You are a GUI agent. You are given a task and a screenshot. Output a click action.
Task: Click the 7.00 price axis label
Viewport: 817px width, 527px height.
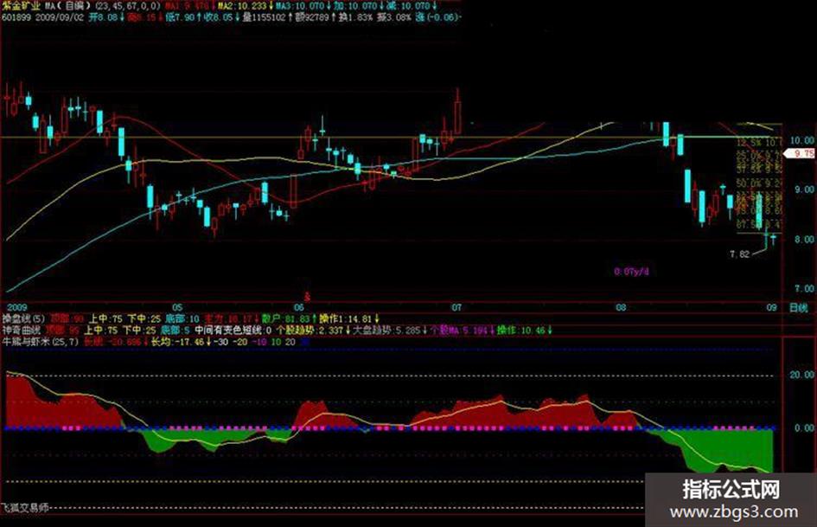point(803,288)
